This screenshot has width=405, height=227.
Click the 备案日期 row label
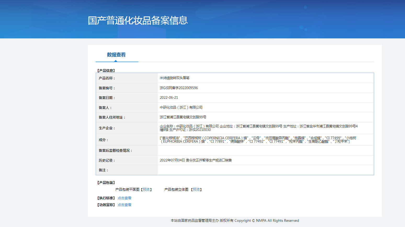(x=107, y=98)
